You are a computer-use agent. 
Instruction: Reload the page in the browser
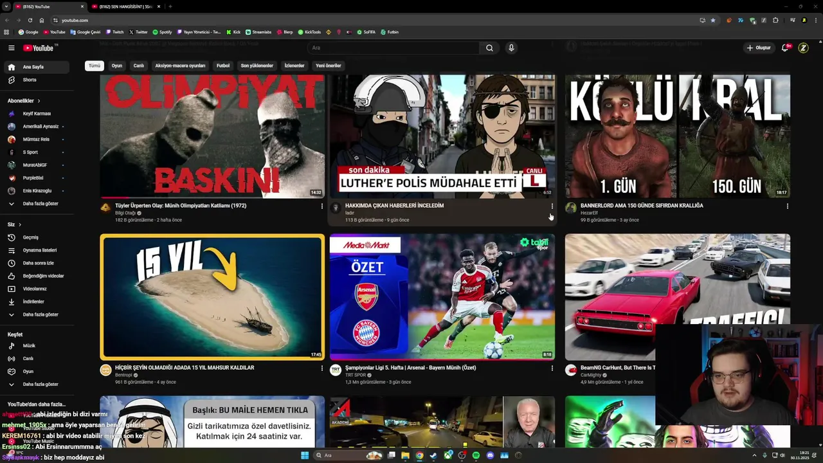(30, 20)
